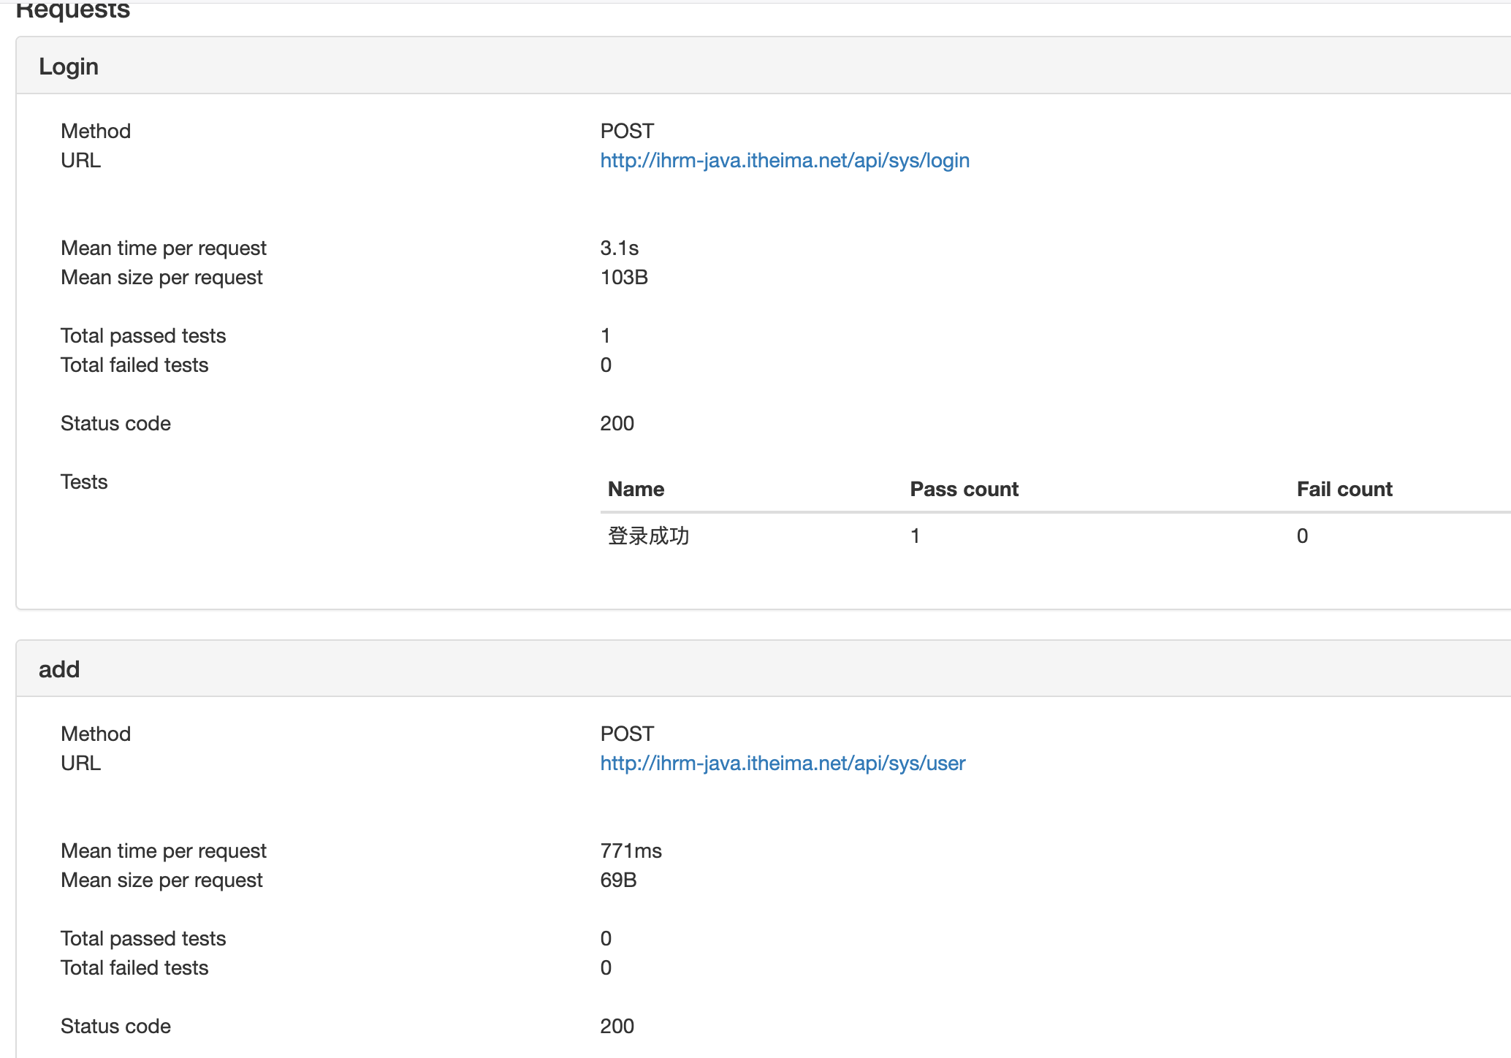The width and height of the screenshot is (1511, 1058).
Task: Click the Mean size value 69B under add
Action: 617,880
